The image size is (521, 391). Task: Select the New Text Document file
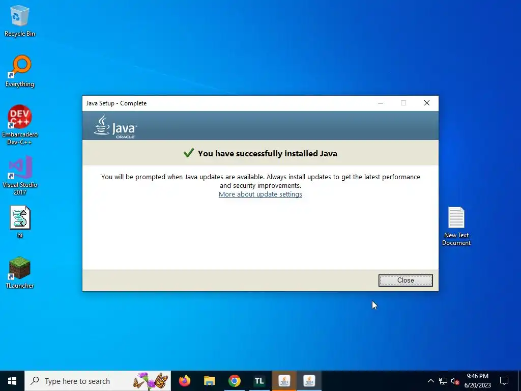coord(456,226)
